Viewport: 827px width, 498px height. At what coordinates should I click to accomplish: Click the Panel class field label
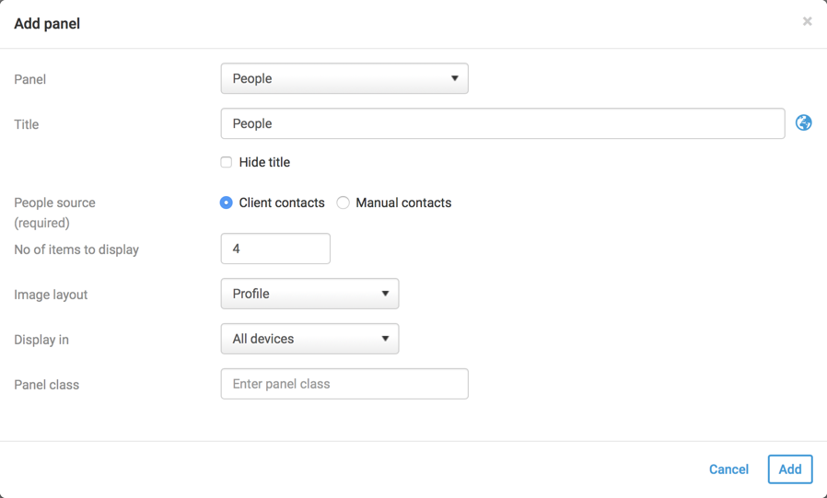(x=46, y=385)
